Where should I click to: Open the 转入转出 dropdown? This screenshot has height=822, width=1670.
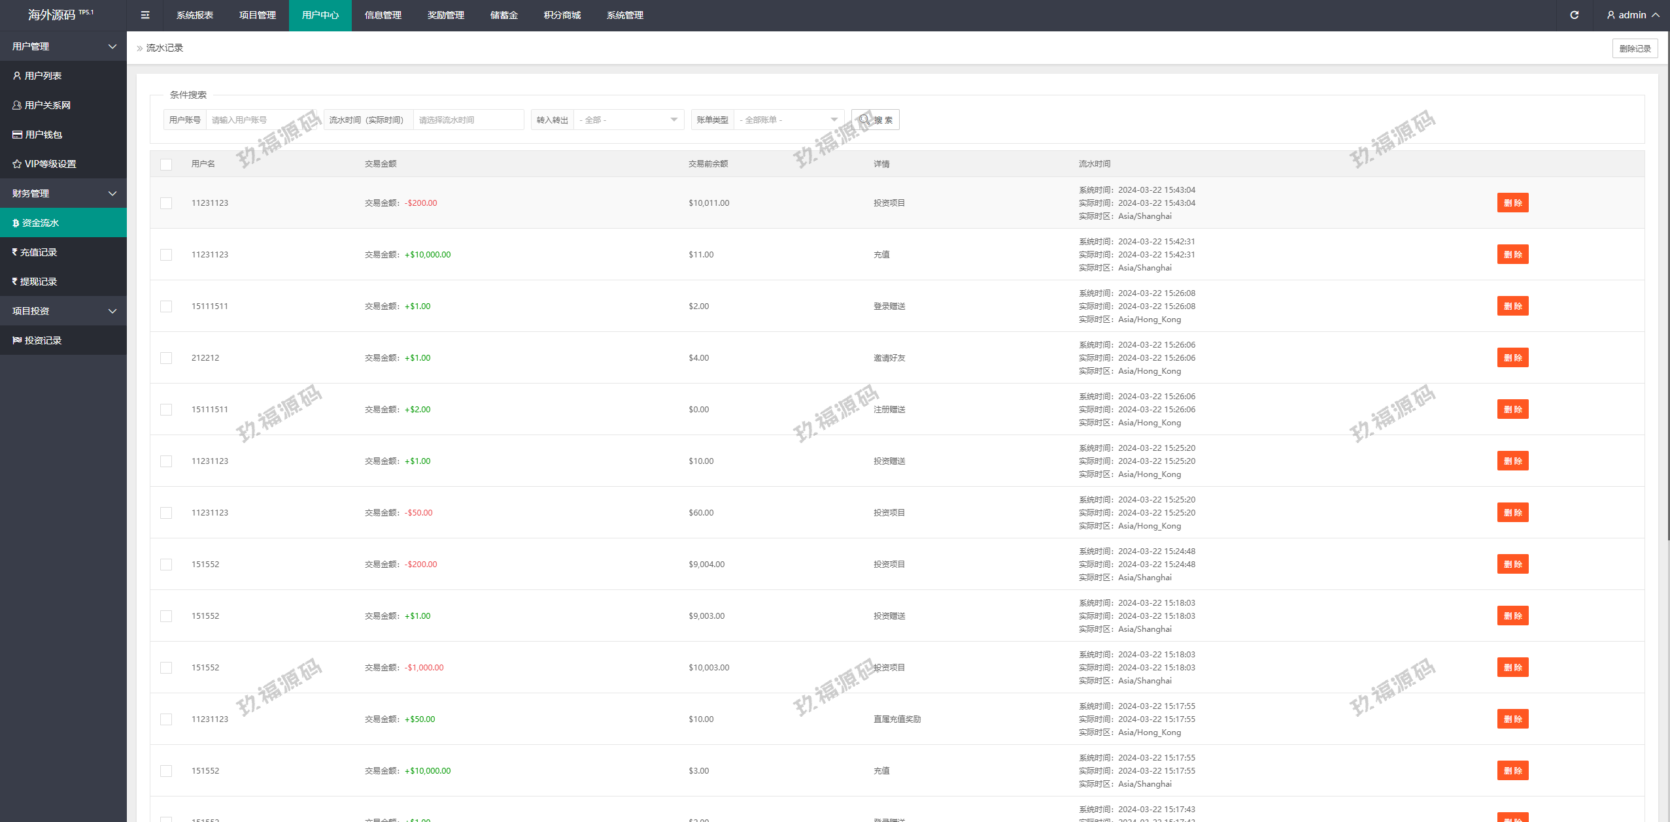click(x=628, y=120)
